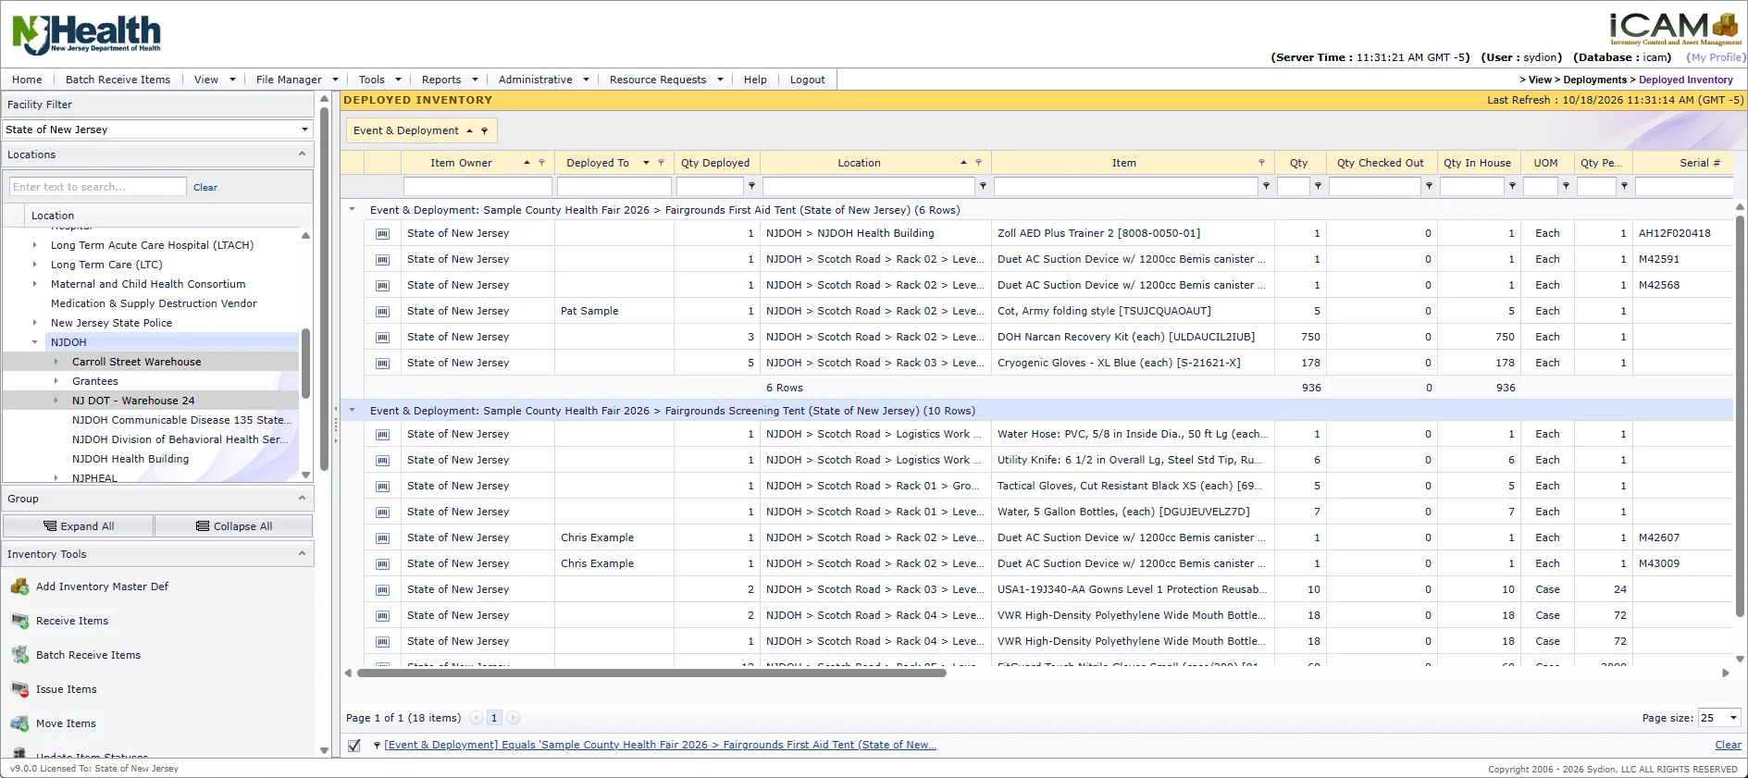Open the State of New Jersey facility dropdown
The image size is (1748, 778).
(x=304, y=130)
